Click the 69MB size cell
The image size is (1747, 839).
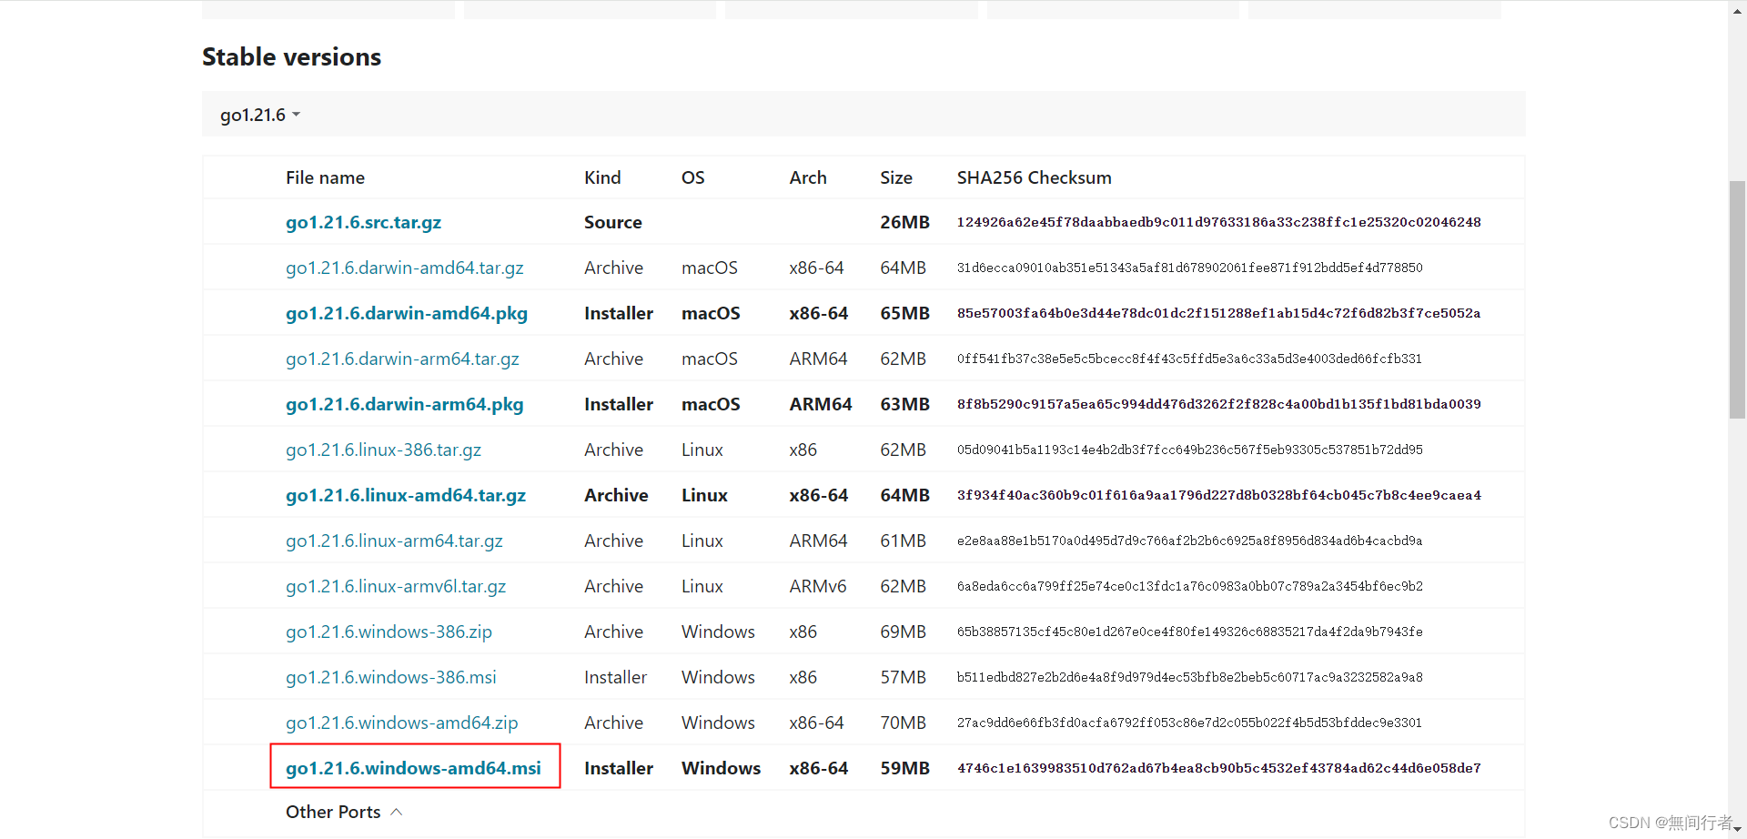pyautogui.click(x=903, y=632)
